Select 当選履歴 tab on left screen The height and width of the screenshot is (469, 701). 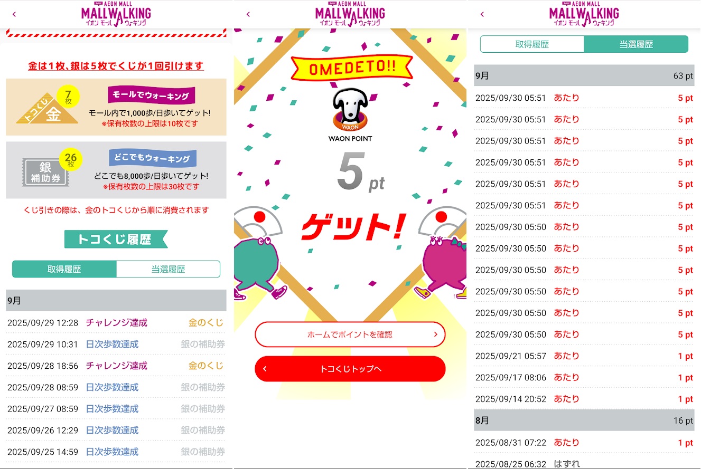(168, 269)
